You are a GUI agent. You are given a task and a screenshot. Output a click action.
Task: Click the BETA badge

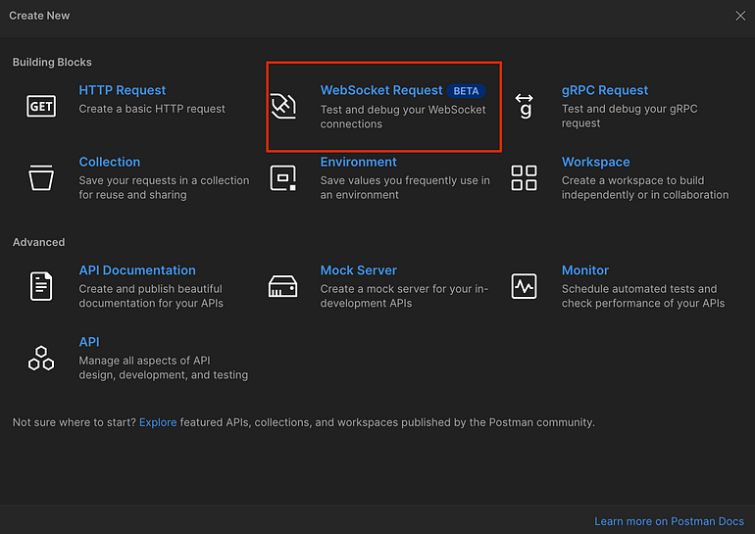click(x=466, y=91)
